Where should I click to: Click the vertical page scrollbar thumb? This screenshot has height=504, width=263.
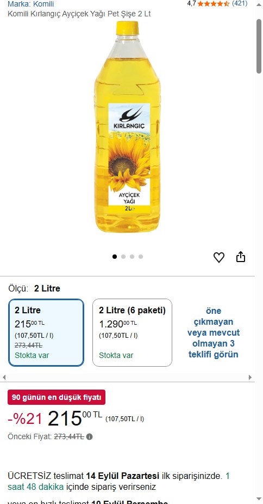[x=259, y=46]
